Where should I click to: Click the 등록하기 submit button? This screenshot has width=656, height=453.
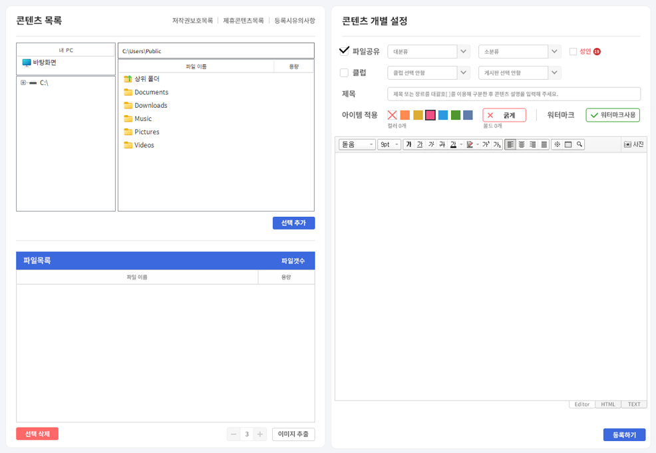click(x=624, y=435)
